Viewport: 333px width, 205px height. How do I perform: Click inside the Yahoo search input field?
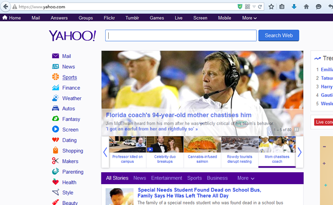(181, 35)
